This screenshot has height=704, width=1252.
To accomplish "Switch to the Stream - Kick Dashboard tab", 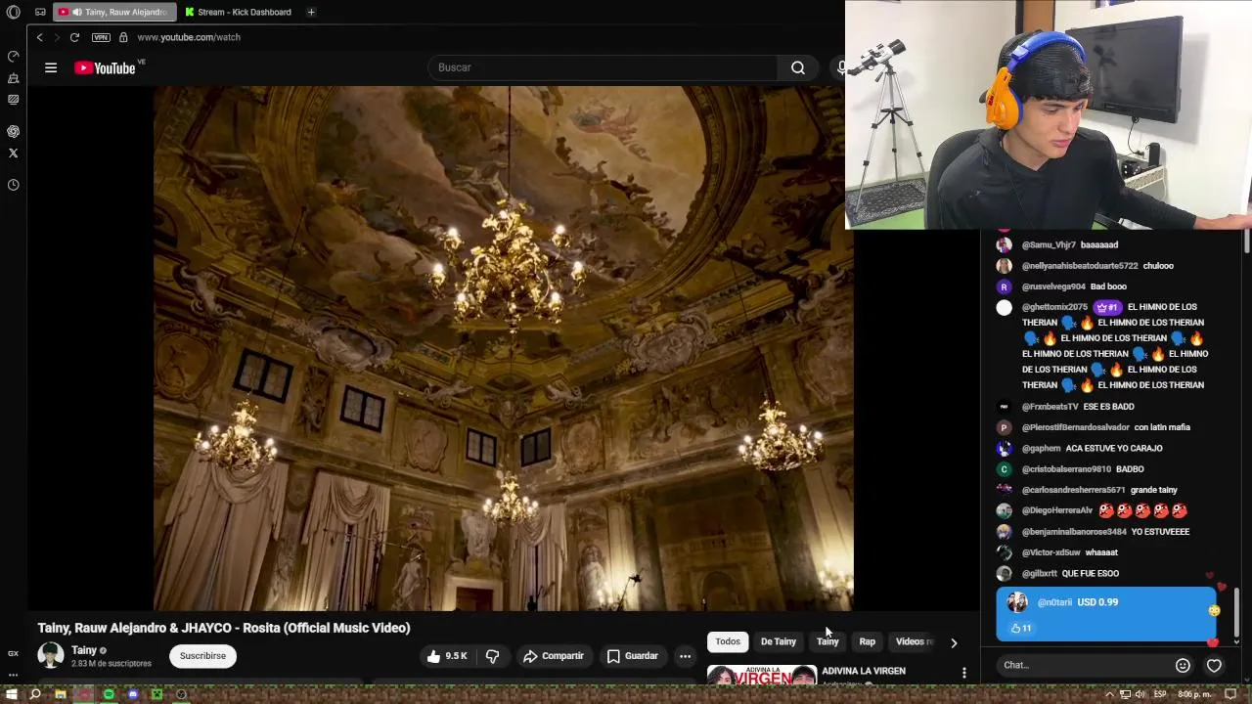I will (240, 12).
